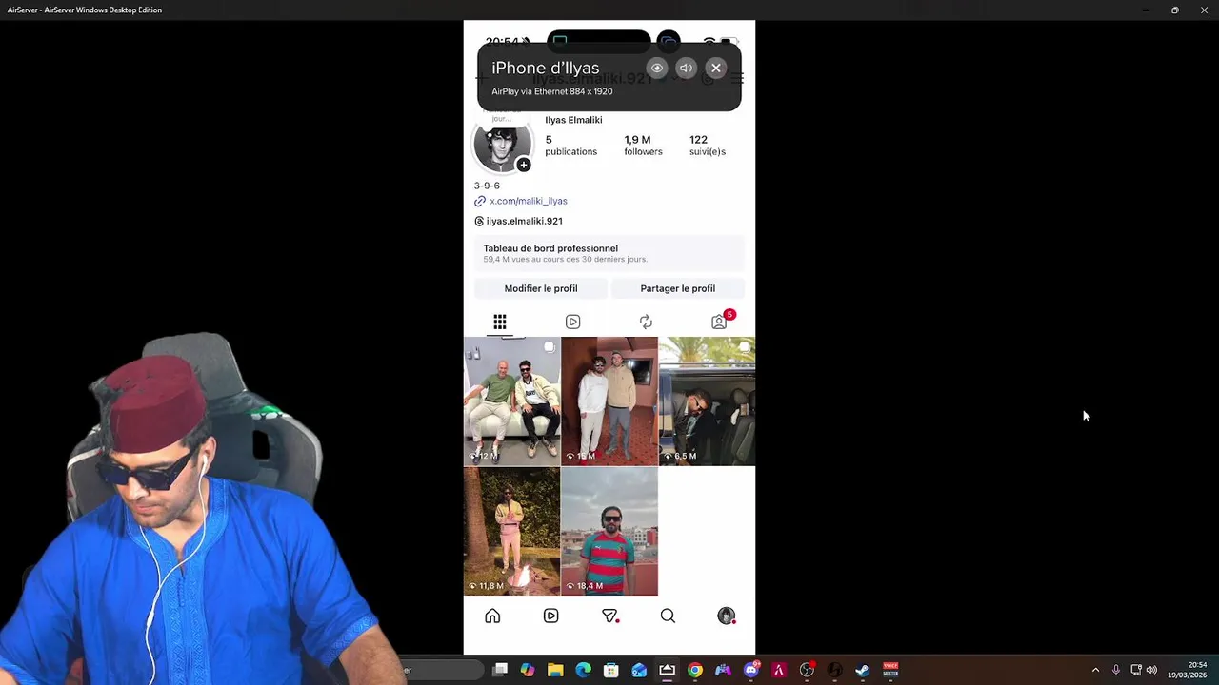Open the profile picture add-story plus badge
Image resolution: width=1219 pixels, height=685 pixels.
[523, 165]
